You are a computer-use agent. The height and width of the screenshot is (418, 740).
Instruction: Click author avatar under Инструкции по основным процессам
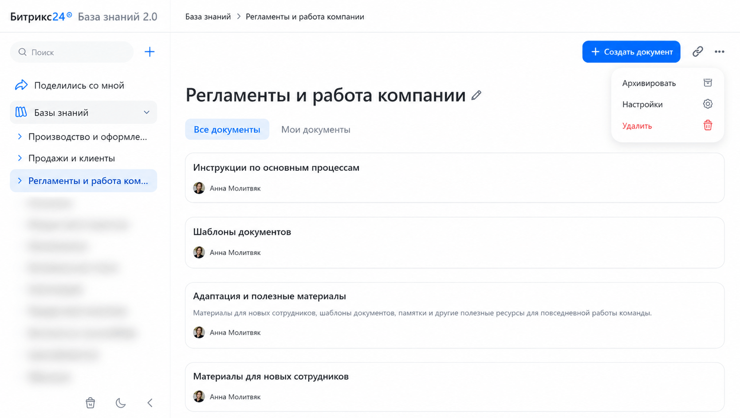199,188
